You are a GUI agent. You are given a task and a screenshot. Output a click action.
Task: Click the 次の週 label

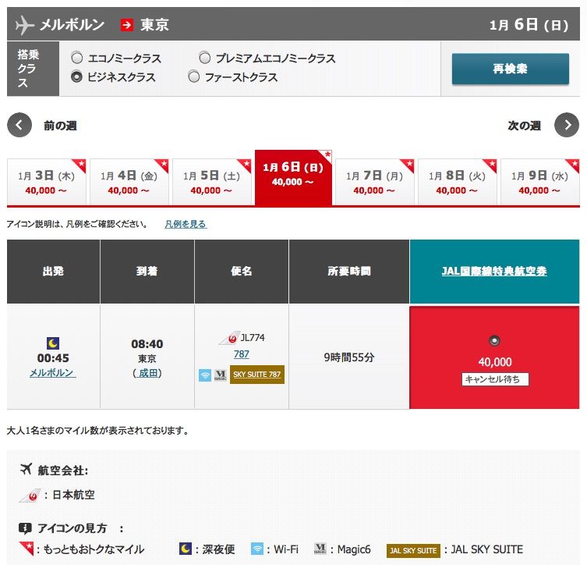click(x=524, y=126)
